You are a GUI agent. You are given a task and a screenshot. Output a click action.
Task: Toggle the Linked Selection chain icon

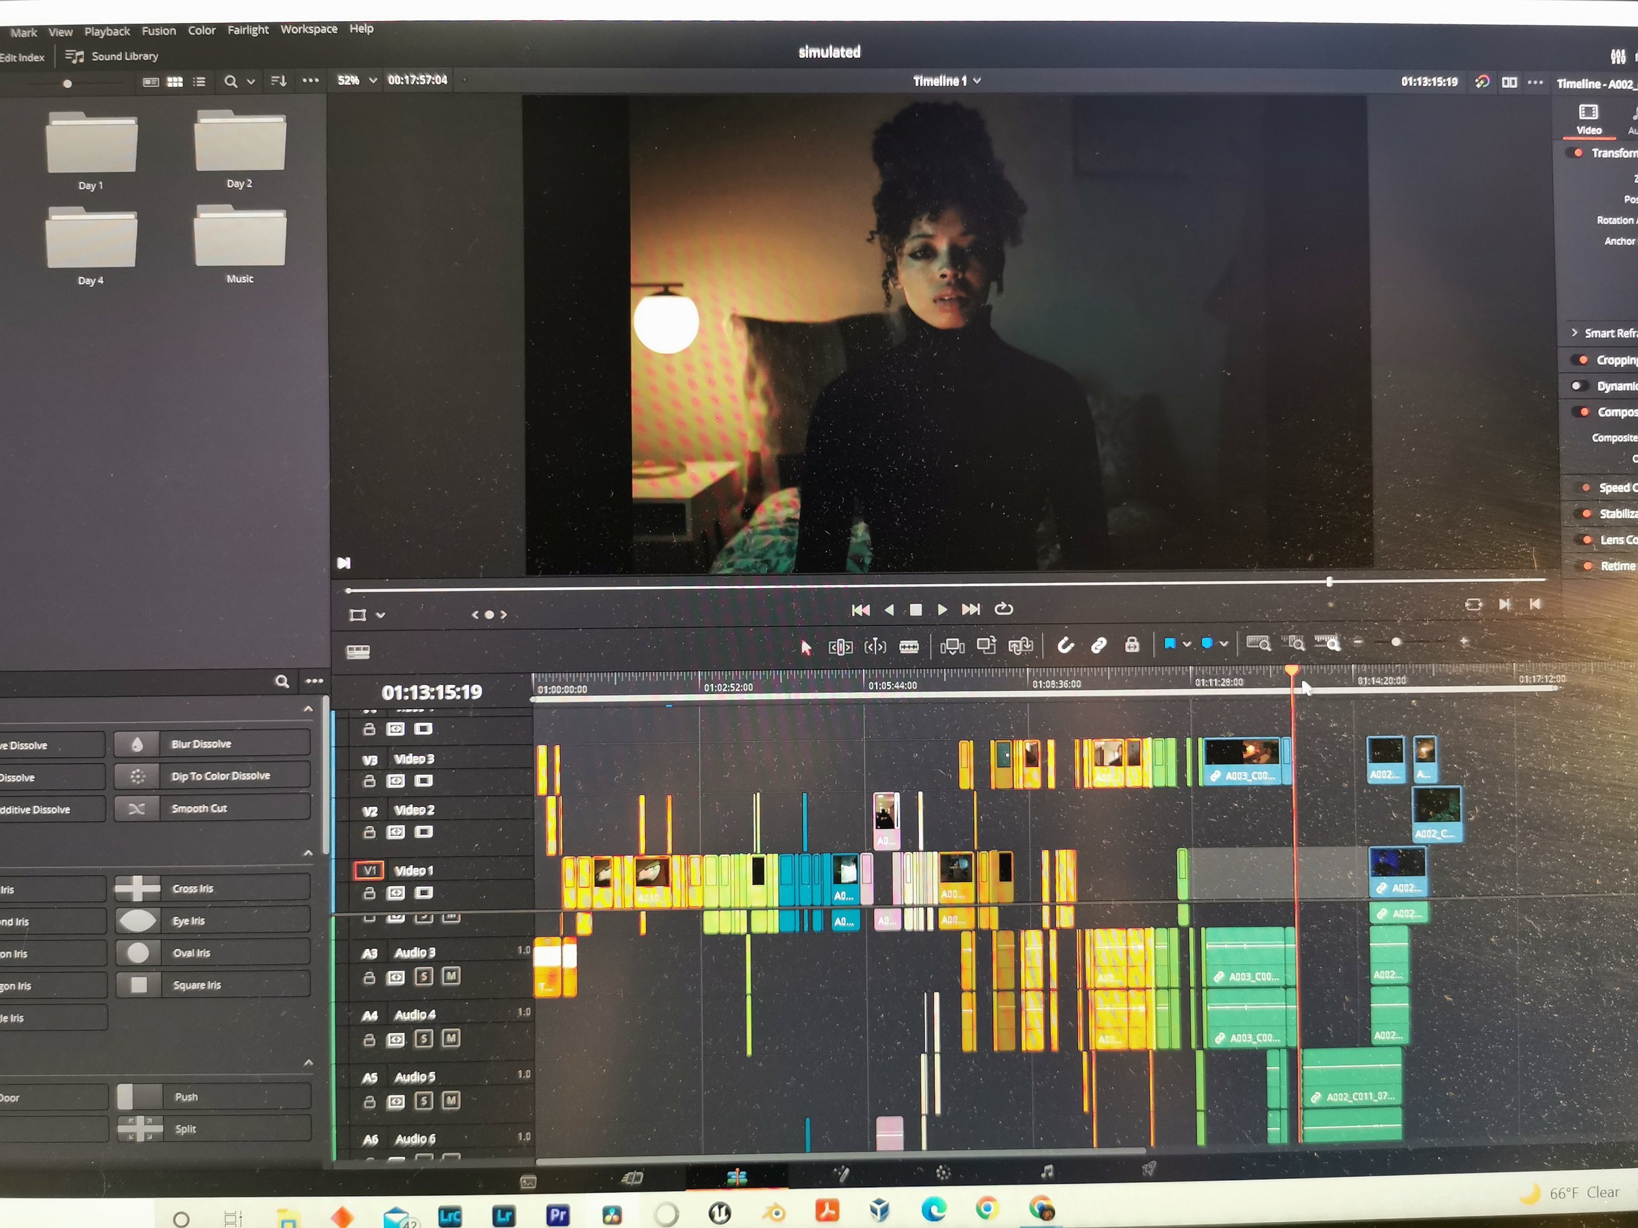tap(1098, 646)
